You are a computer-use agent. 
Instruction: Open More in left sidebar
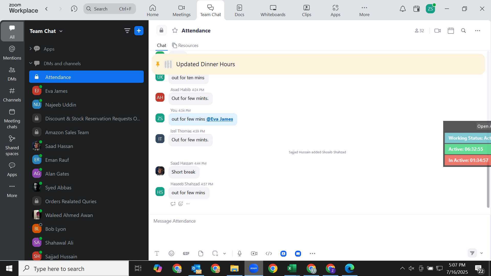pyautogui.click(x=12, y=191)
